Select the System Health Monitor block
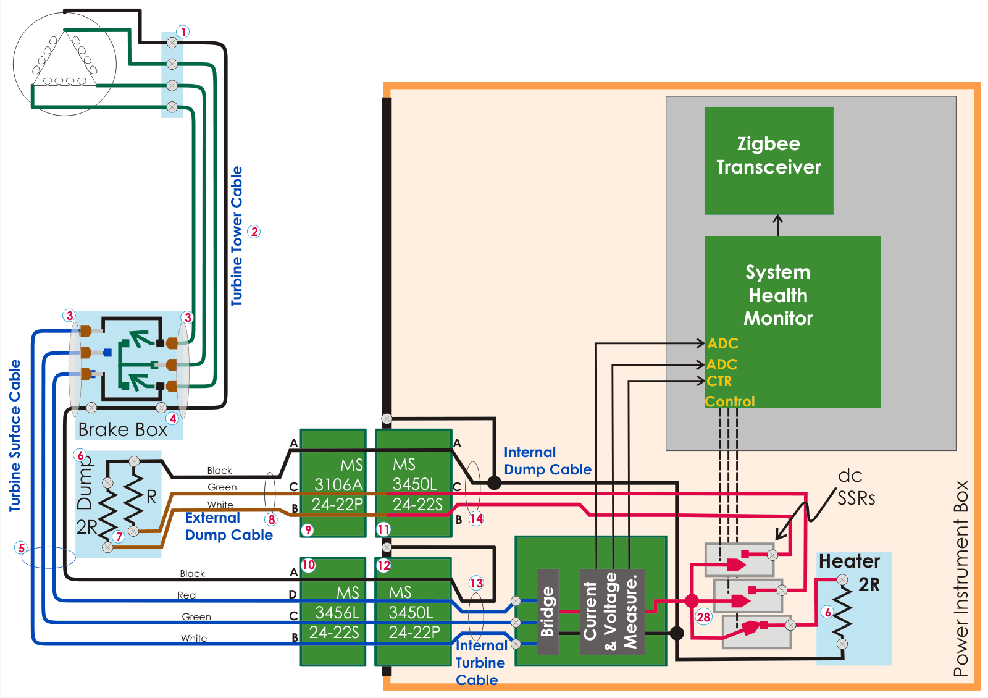This screenshot has height=698, width=988. [792, 321]
